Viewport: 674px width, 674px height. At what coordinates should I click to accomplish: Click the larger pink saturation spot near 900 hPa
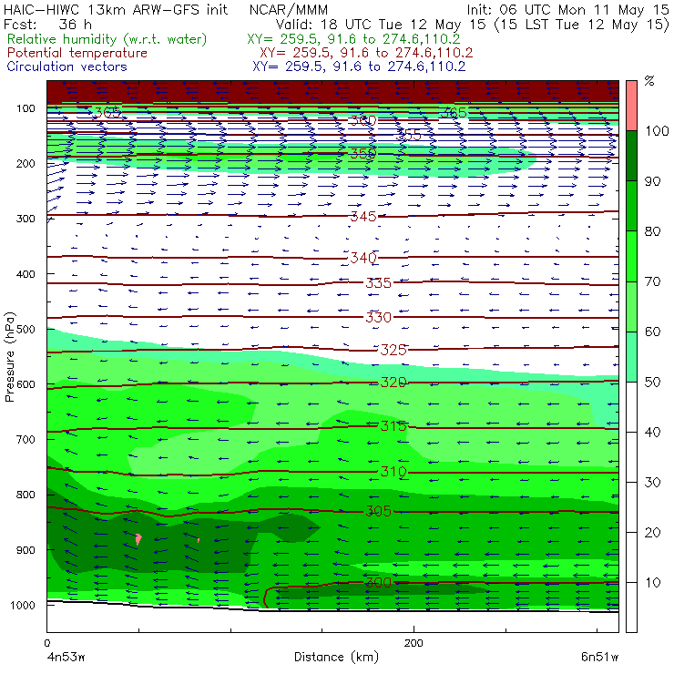coord(138,538)
